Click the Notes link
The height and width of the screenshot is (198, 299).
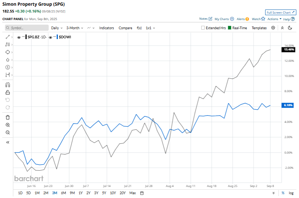203,19
